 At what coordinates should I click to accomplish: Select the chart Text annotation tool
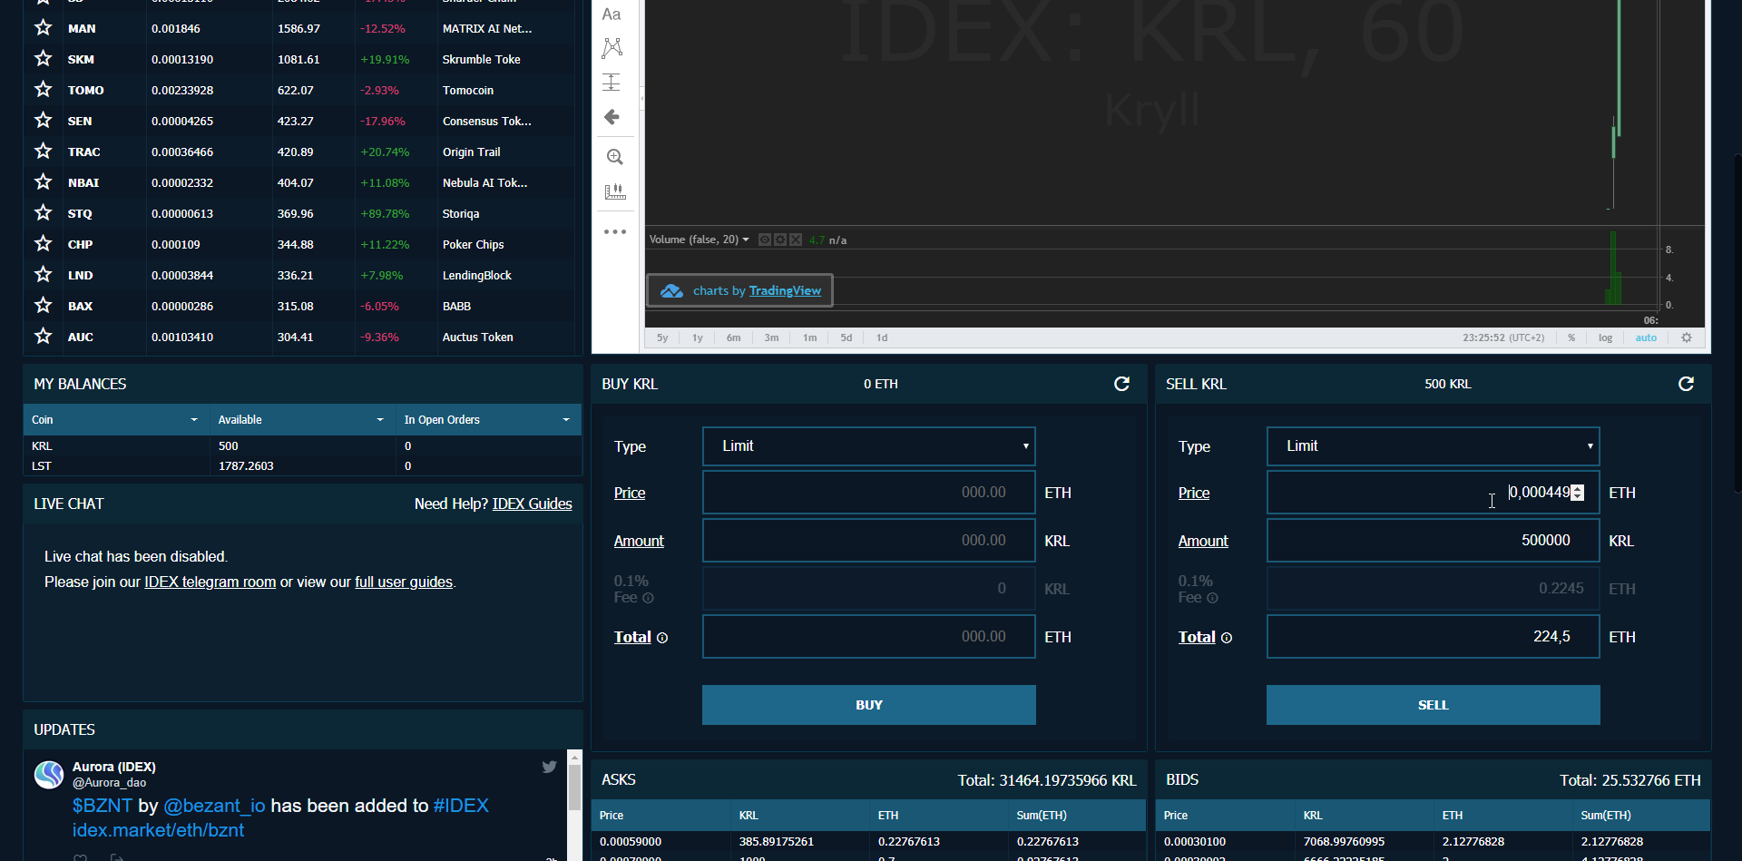(612, 15)
